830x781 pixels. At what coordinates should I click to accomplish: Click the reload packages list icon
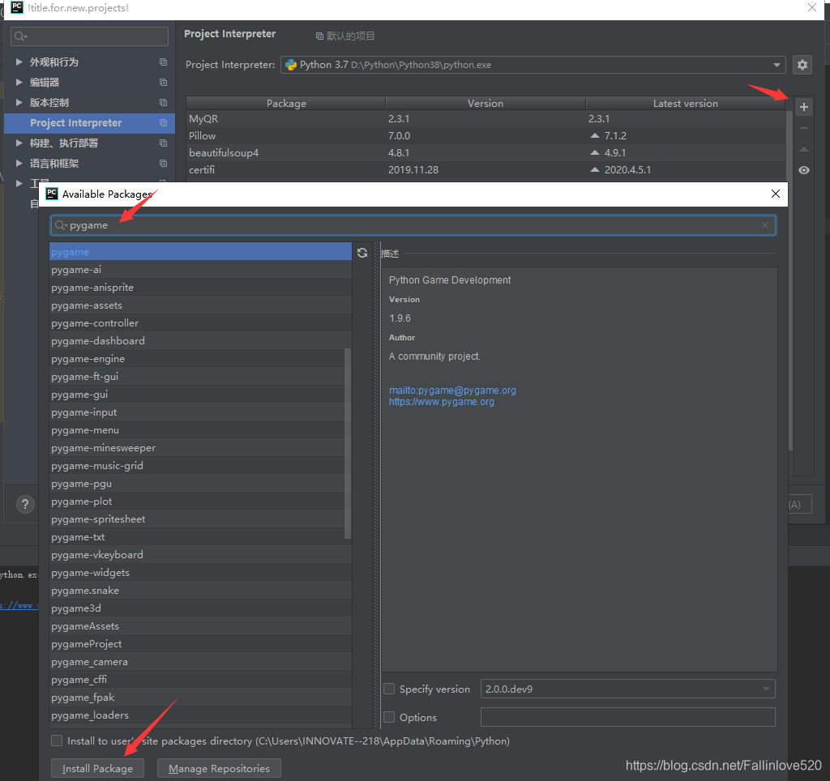point(362,253)
